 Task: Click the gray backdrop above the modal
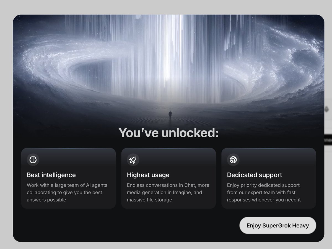pos(166,7)
